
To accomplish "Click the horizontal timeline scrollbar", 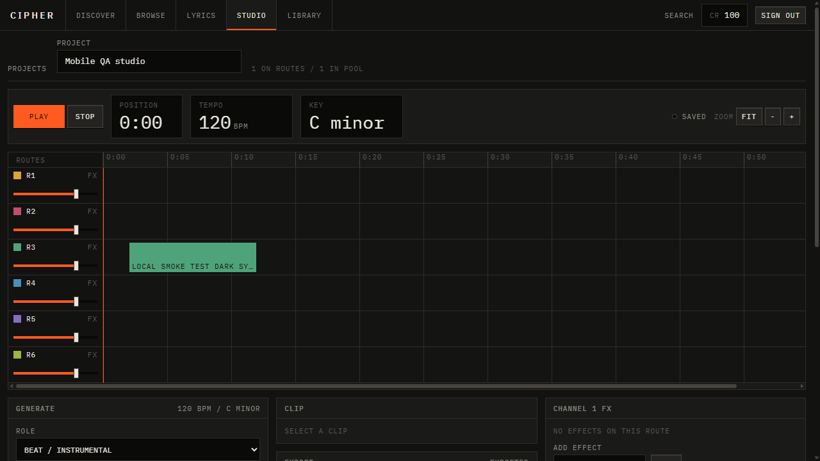I will pyautogui.click(x=376, y=386).
